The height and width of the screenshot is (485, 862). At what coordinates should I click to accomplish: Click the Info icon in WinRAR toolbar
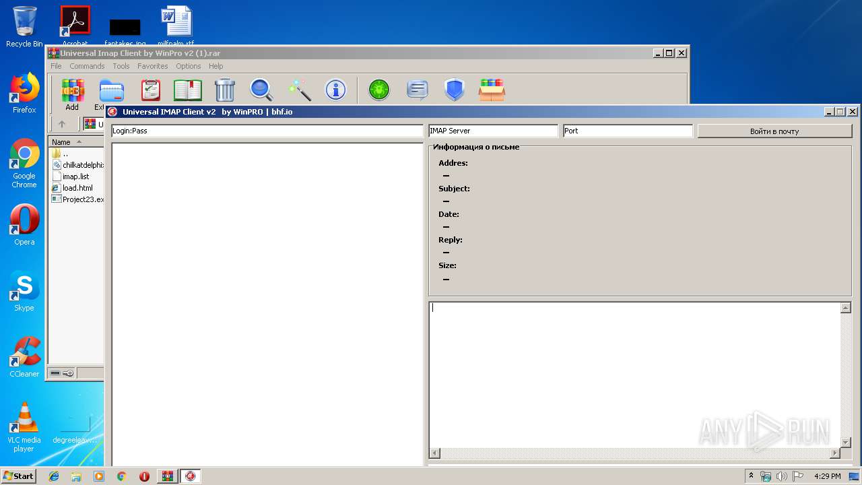[335, 90]
